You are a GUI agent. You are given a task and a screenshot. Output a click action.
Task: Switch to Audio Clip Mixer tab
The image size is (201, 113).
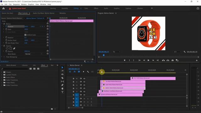coord(44,13)
